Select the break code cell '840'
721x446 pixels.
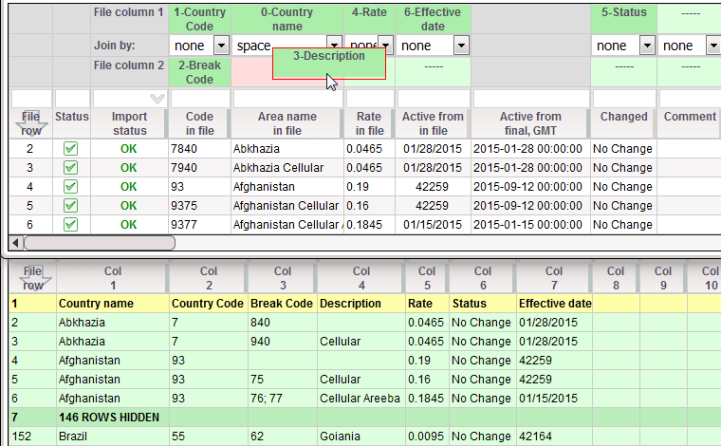tap(282, 323)
